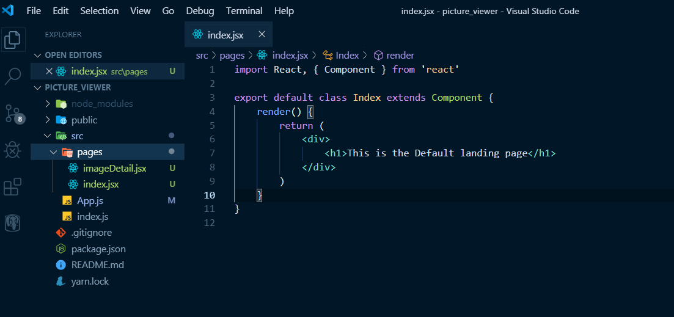Open package.json file
The height and width of the screenshot is (317, 674).
tap(98, 249)
